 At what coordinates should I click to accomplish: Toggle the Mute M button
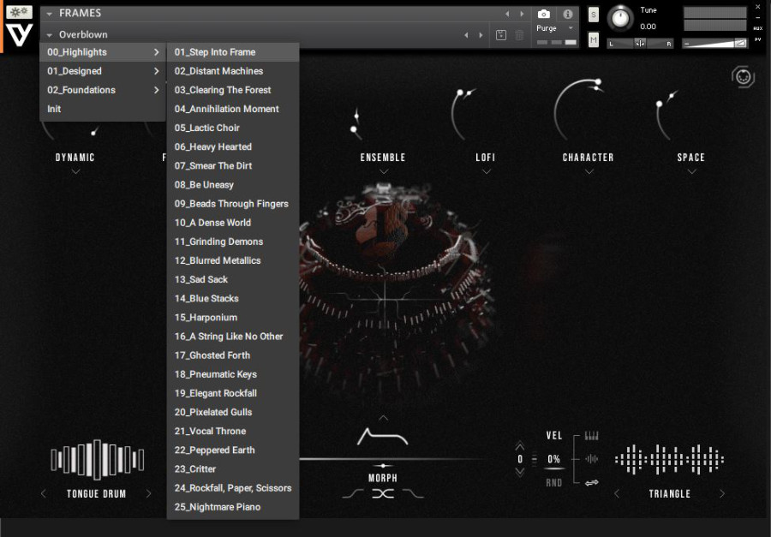(594, 39)
